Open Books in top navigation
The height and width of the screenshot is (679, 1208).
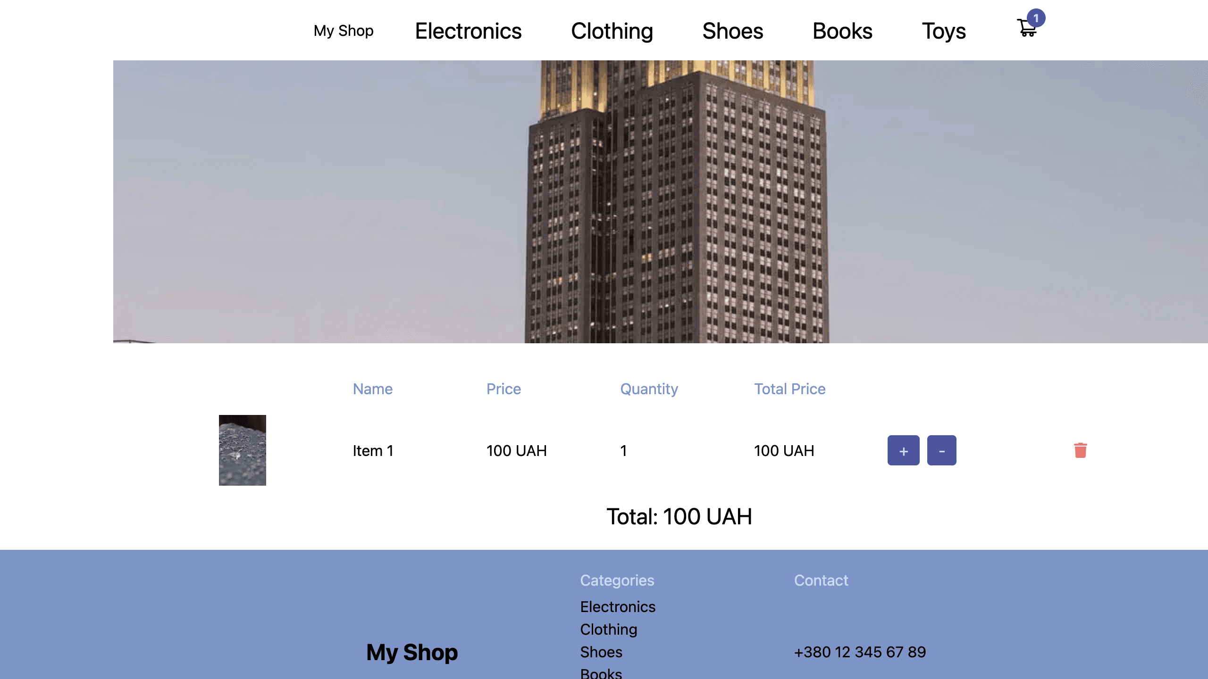point(842,31)
